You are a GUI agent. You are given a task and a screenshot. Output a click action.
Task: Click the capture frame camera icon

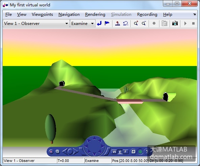pyautogui.click(x=175, y=24)
